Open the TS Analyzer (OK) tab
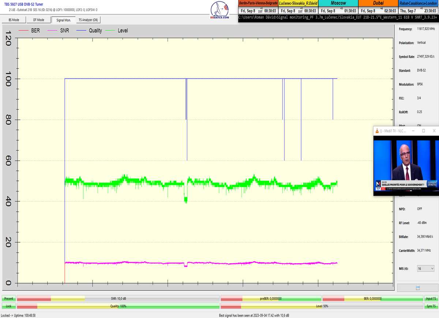439x318 pixels. point(88,20)
